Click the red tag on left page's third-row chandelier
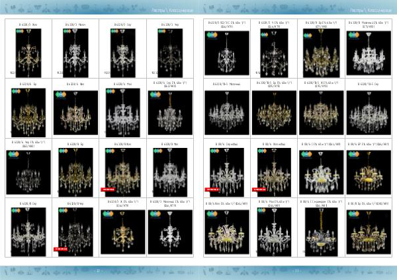This screenshot has height=280, width=397. [109, 190]
